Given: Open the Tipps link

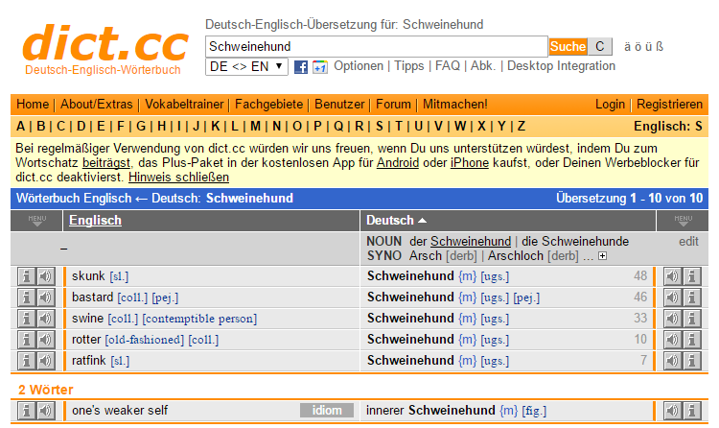Looking at the screenshot, I should tap(409, 66).
